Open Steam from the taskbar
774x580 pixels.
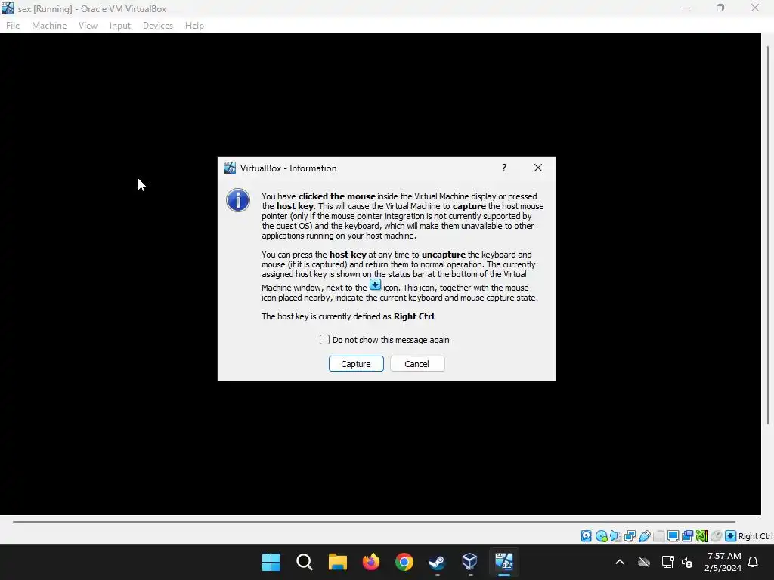(x=438, y=562)
